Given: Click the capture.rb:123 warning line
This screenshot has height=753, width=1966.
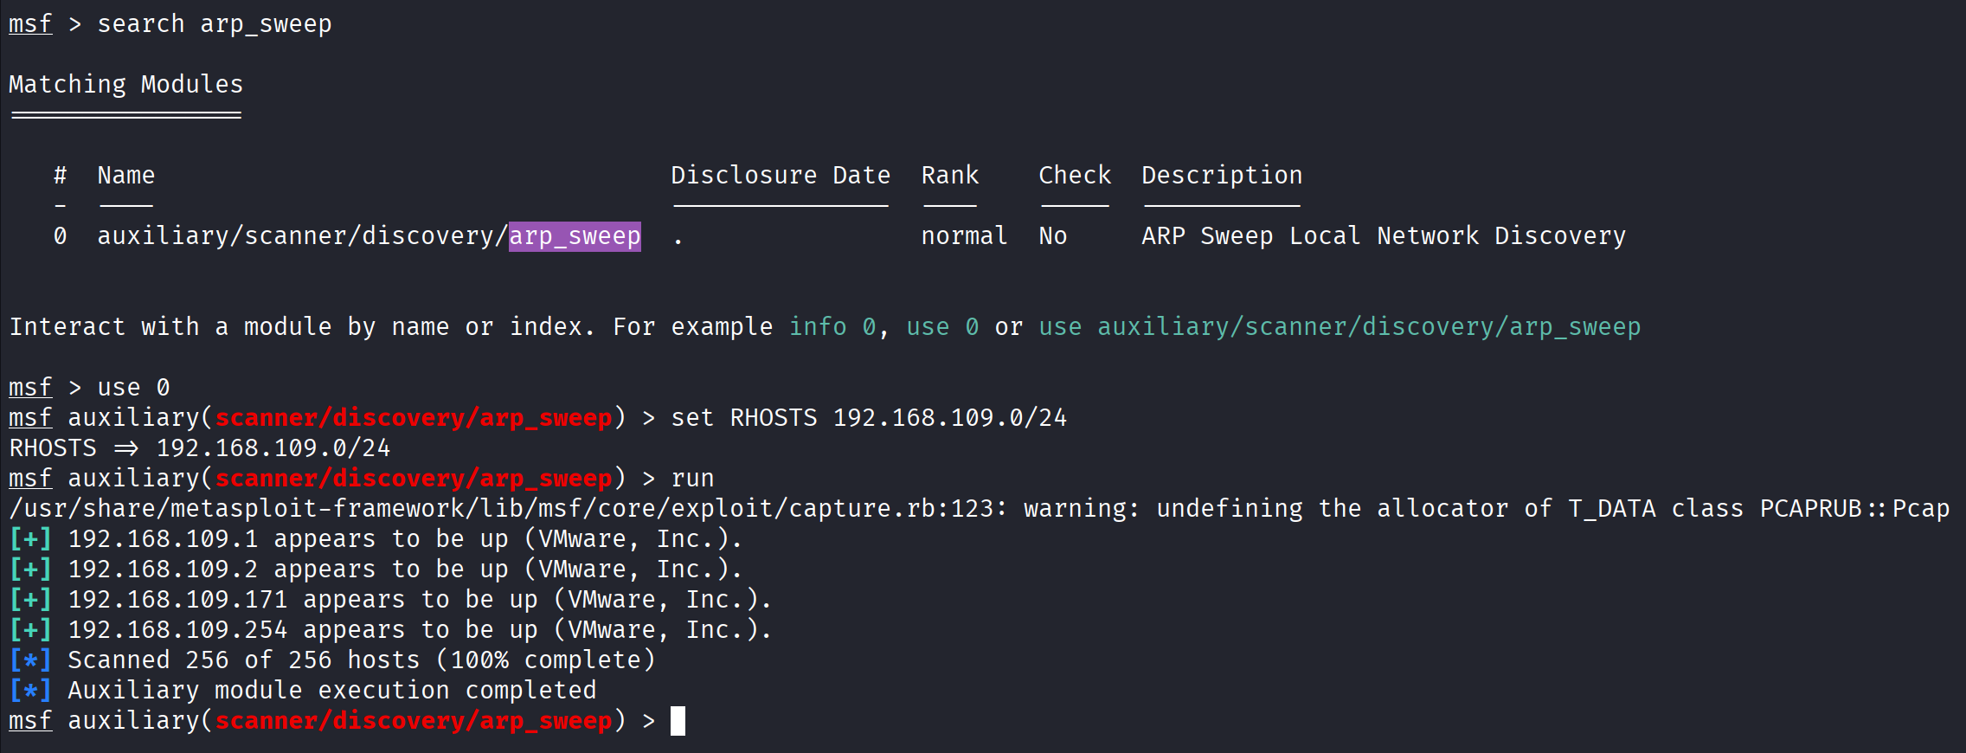Looking at the screenshot, I should 980,508.
